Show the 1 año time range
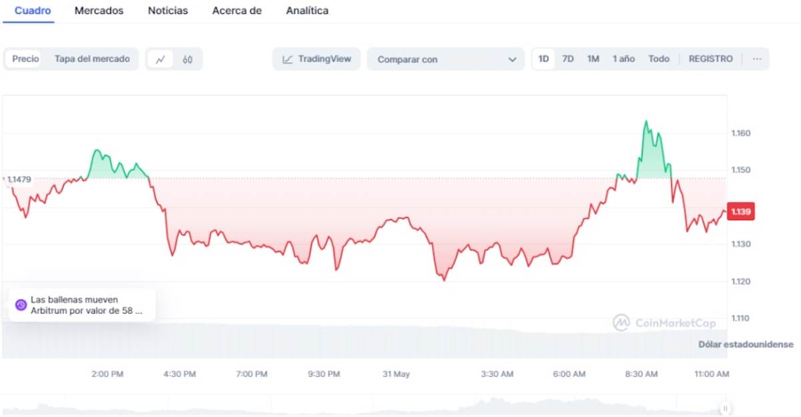The width and height of the screenshot is (801, 417). coord(623,59)
